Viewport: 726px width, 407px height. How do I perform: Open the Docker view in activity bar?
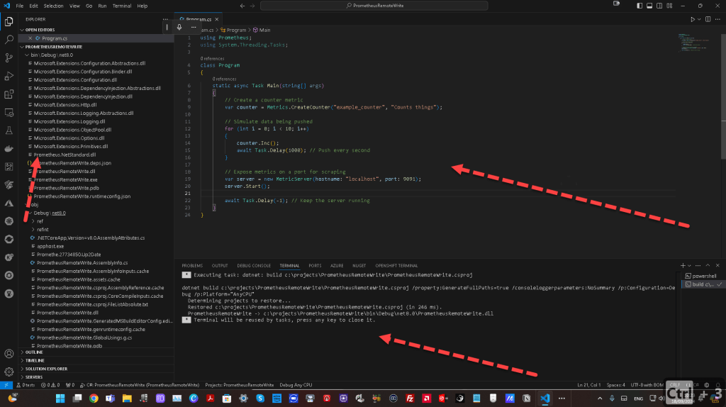click(x=9, y=149)
